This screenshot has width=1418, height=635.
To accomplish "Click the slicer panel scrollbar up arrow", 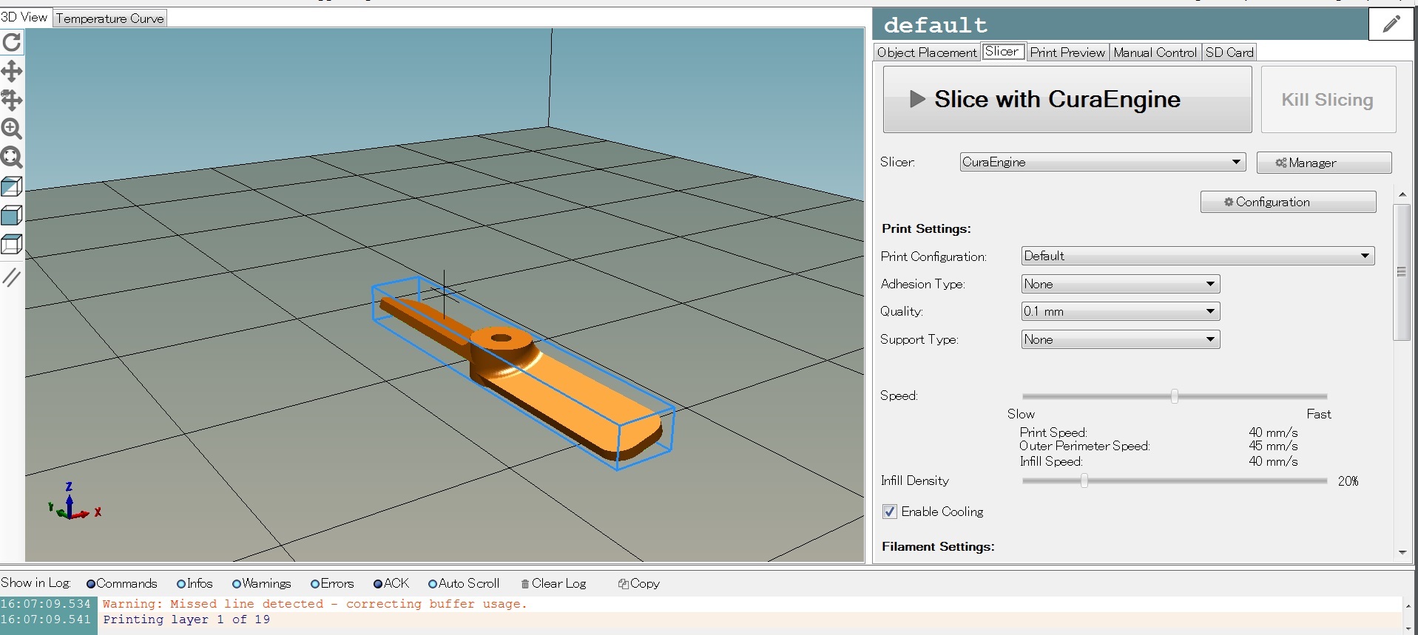I will pyautogui.click(x=1402, y=194).
